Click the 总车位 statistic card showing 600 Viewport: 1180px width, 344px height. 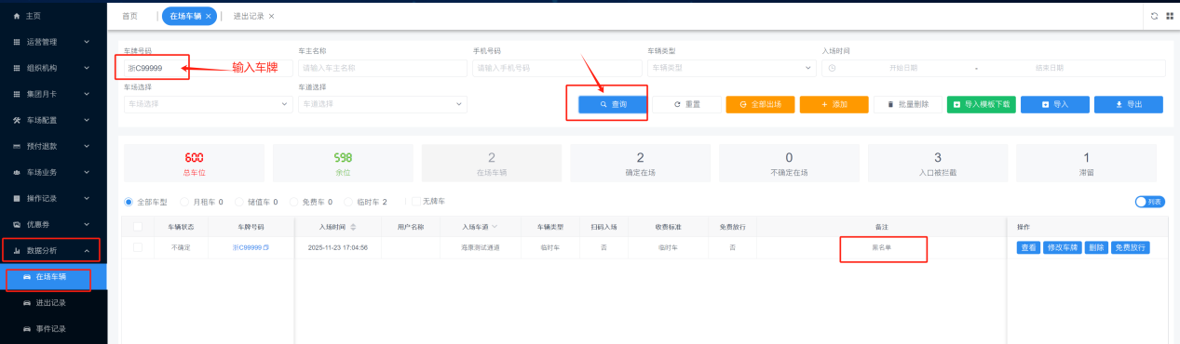coord(194,163)
